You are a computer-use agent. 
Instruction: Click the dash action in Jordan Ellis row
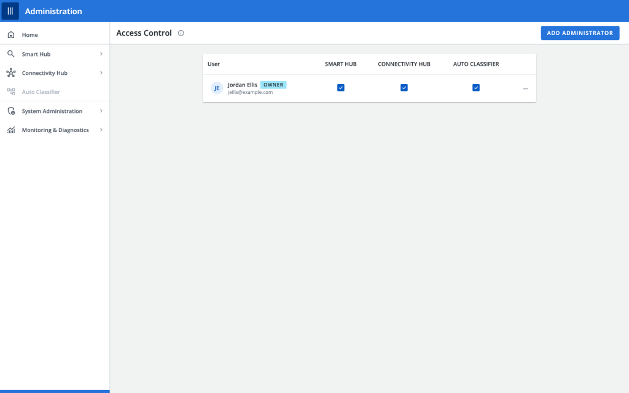[x=526, y=88]
